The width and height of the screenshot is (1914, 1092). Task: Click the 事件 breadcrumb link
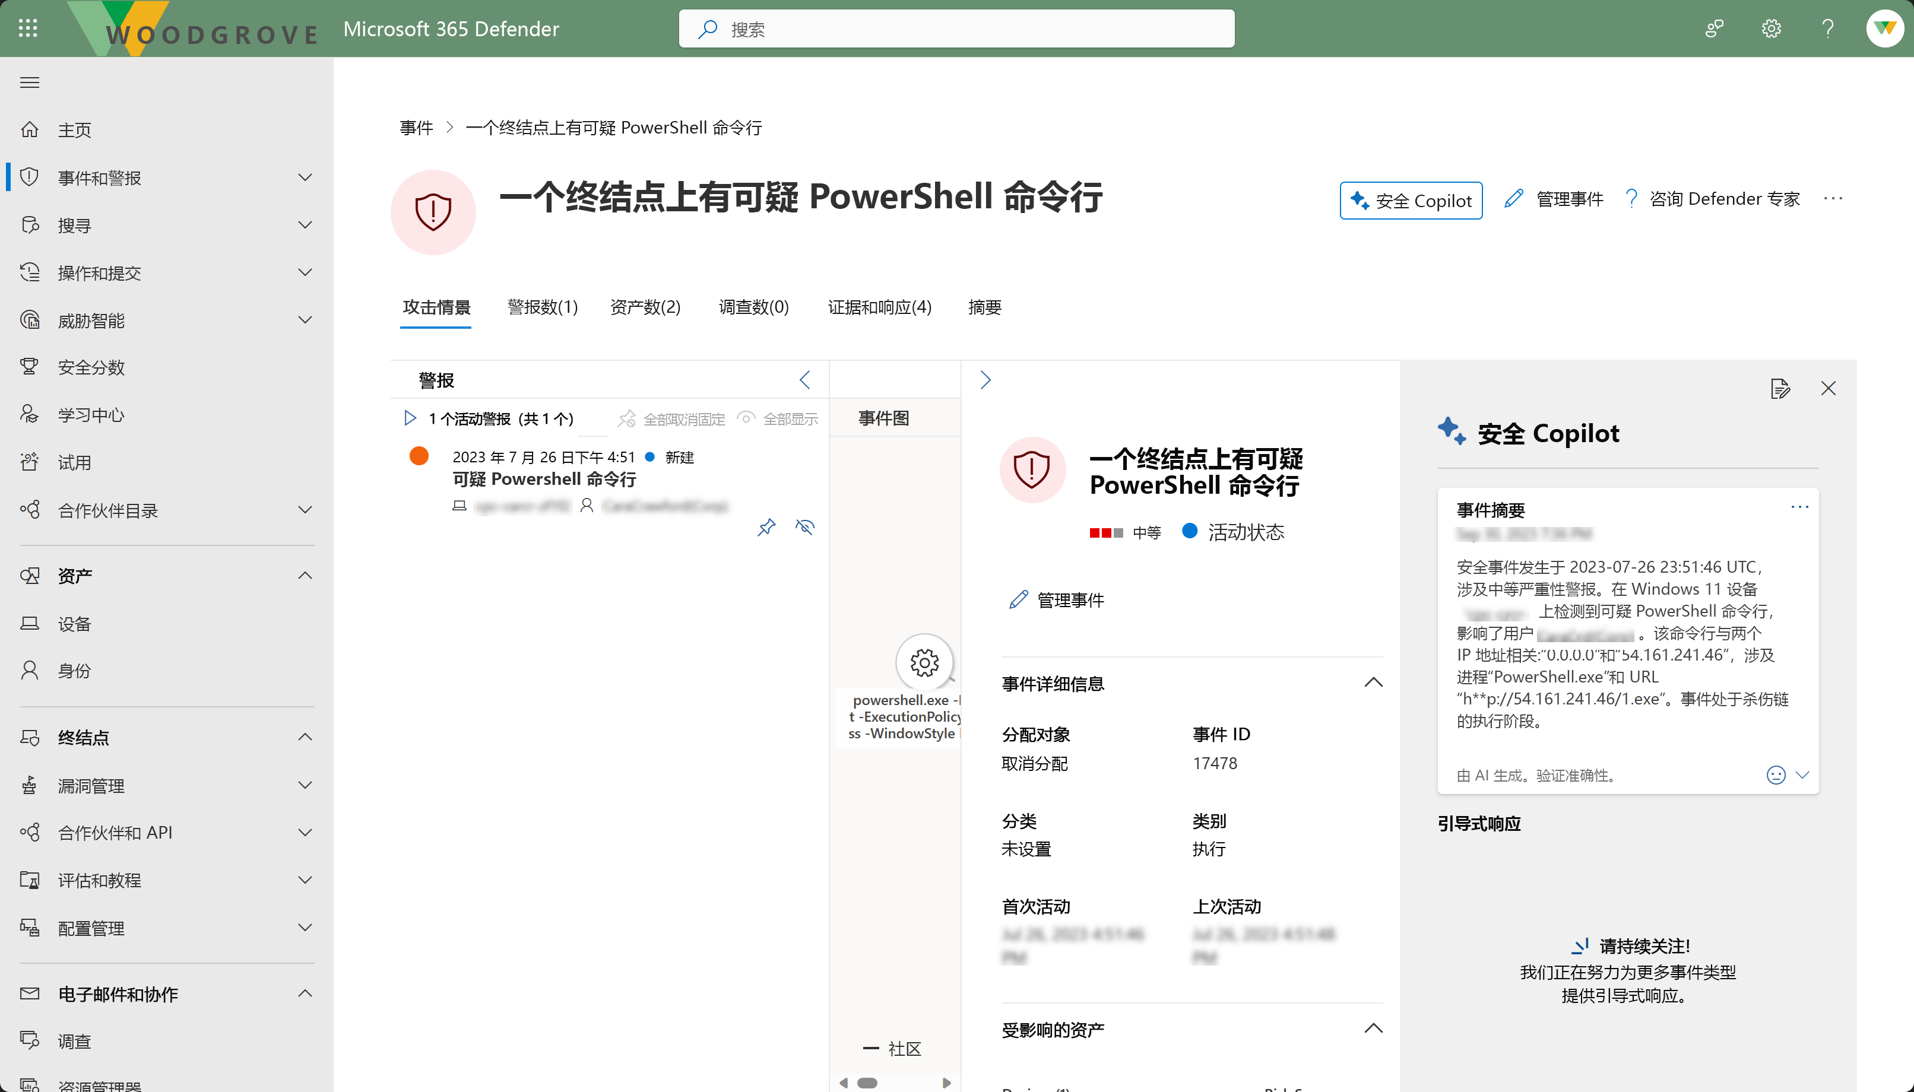(x=416, y=128)
